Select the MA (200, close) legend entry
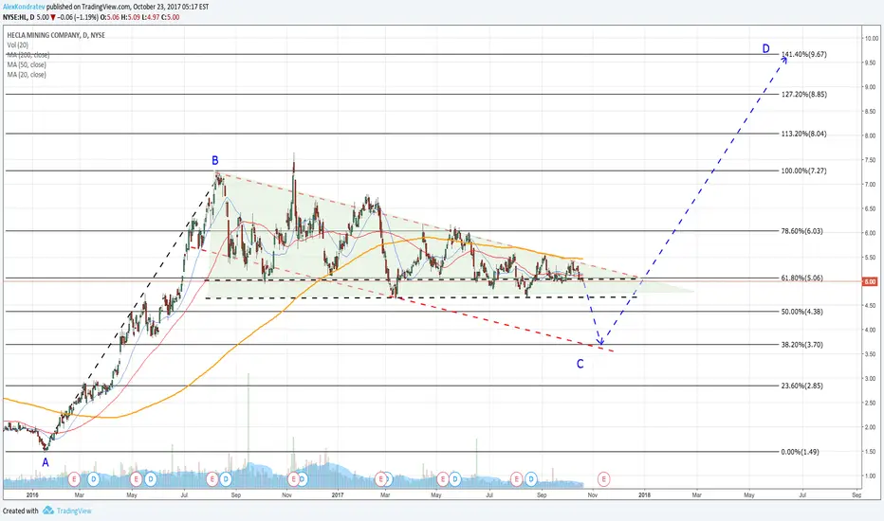This screenshot has height=521, width=884. [28, 55]
